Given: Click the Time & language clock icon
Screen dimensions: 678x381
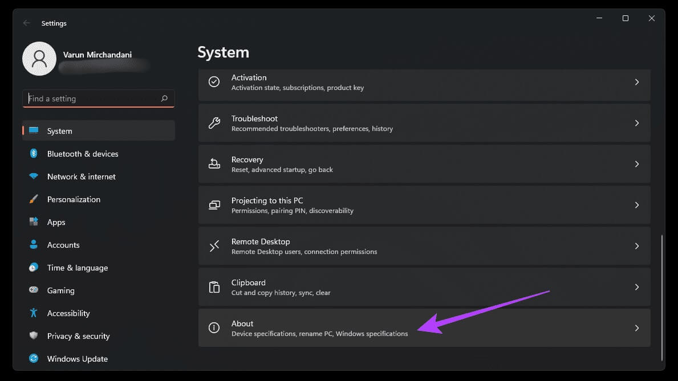Looking at the screenshot, I should 34,268.
